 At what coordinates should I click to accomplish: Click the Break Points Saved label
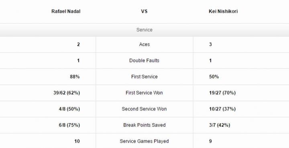click(x=144, y=125)
